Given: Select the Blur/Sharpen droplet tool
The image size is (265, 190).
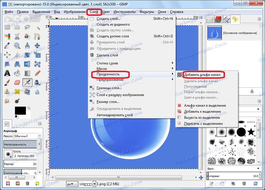Looking at the screenshot, I should pyautogui.click(x=37, y=92).
